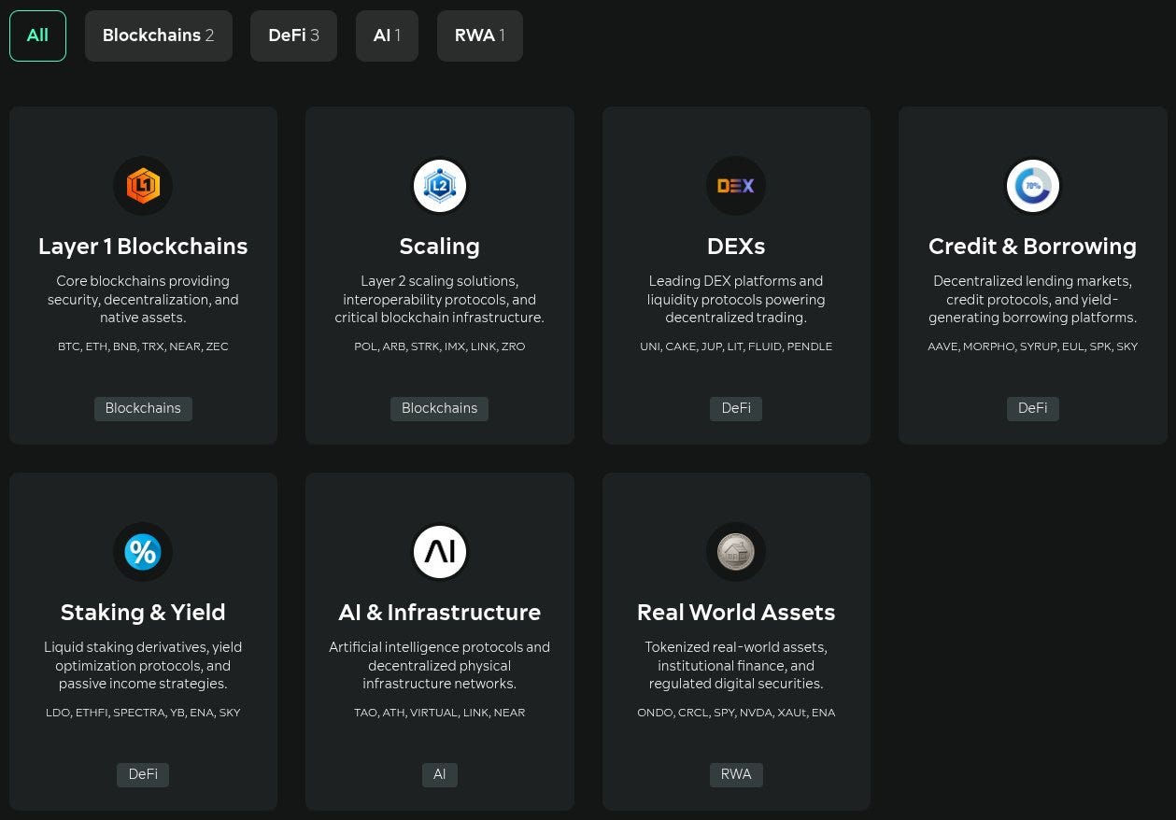The image size is (1176, 820).
Task: Open the Staking & Yield title
Action: 143,613
